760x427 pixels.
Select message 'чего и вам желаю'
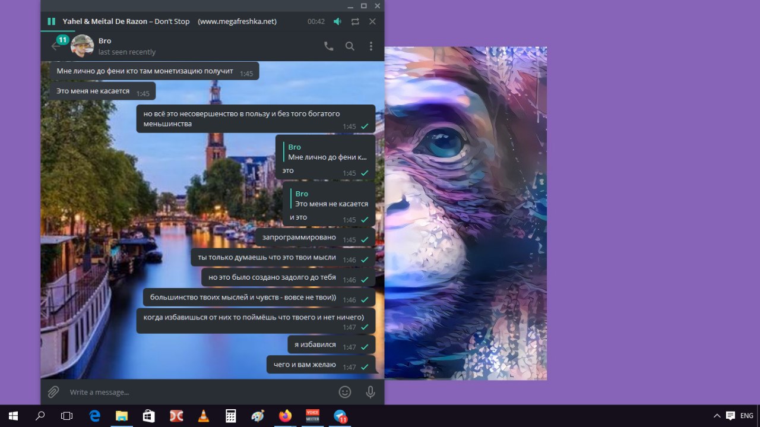321,365
